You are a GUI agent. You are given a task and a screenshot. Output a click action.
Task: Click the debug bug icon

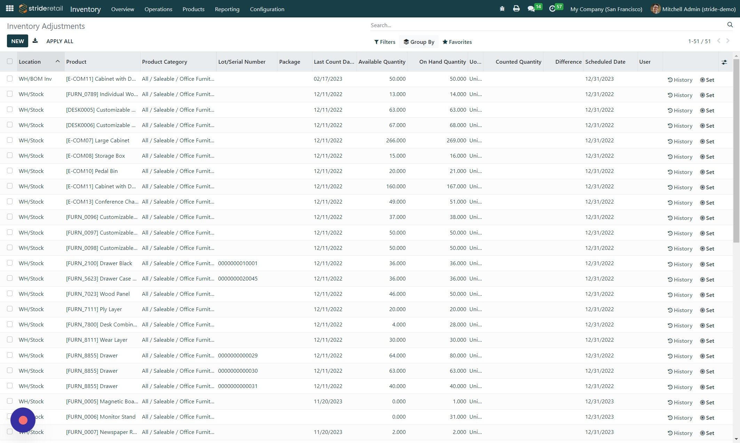point(502,9)
